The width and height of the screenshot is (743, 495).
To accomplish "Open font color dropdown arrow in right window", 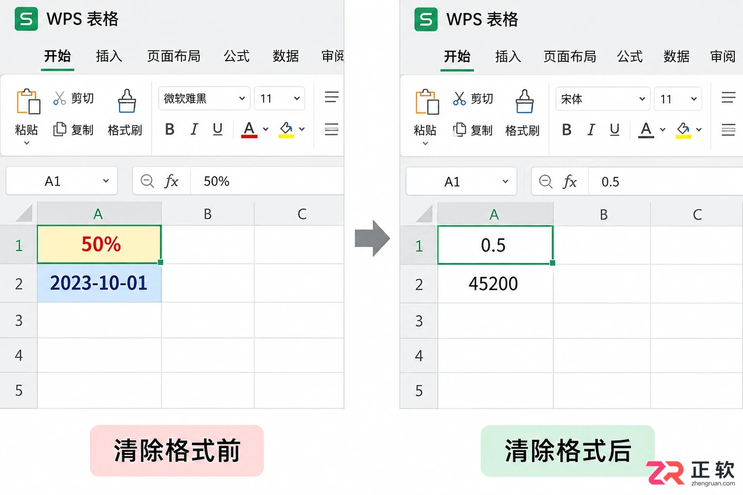I will pyautogui.click(x=663, y=130).
